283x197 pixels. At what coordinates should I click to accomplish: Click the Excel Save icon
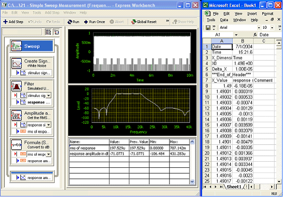[x=208, y=28]
